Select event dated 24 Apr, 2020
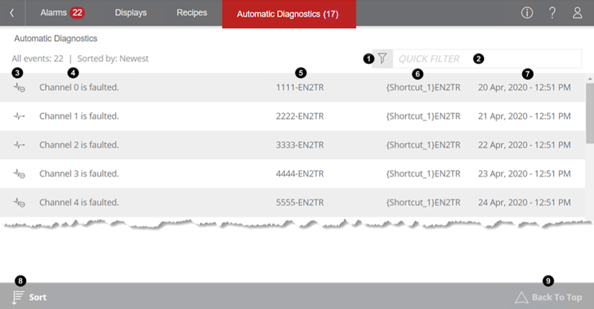The image size is (594, 309). [x=524, y=203]
